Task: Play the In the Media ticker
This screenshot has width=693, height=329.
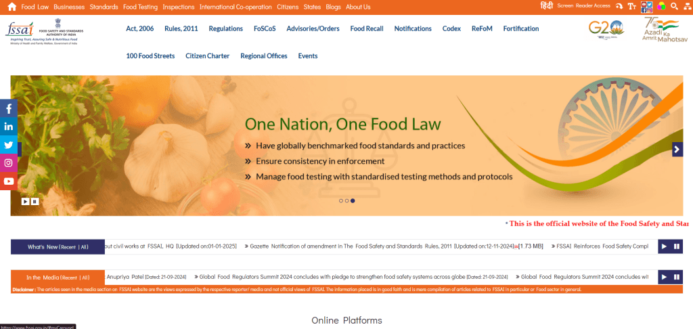Action: tap(664, 278)
